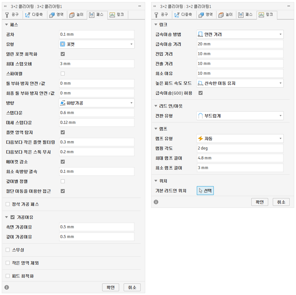Select the 높이 tab in the right panel
The image size is (296, 295).
225,15
